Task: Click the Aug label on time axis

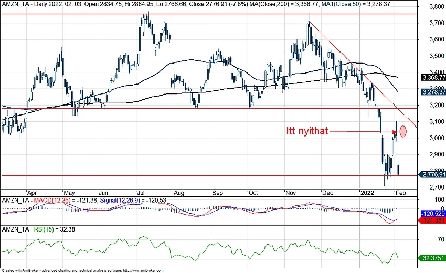Action: 179,193
